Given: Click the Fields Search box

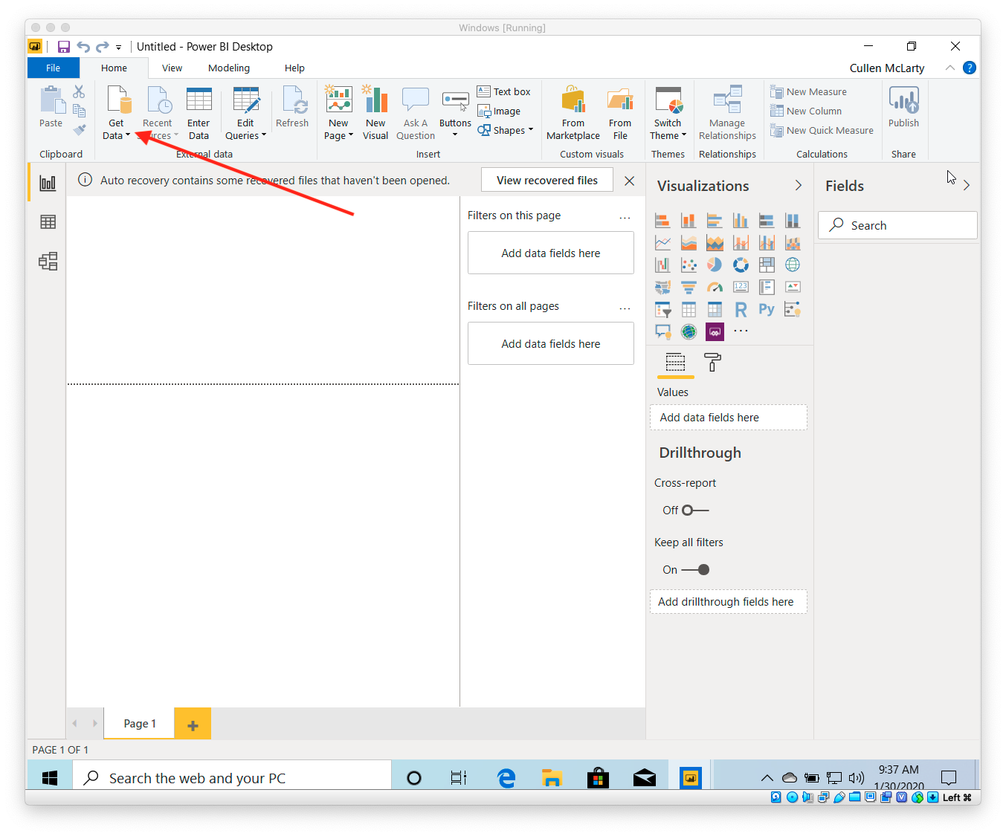Looking at the screenshot, I should (x=897, y=225).
